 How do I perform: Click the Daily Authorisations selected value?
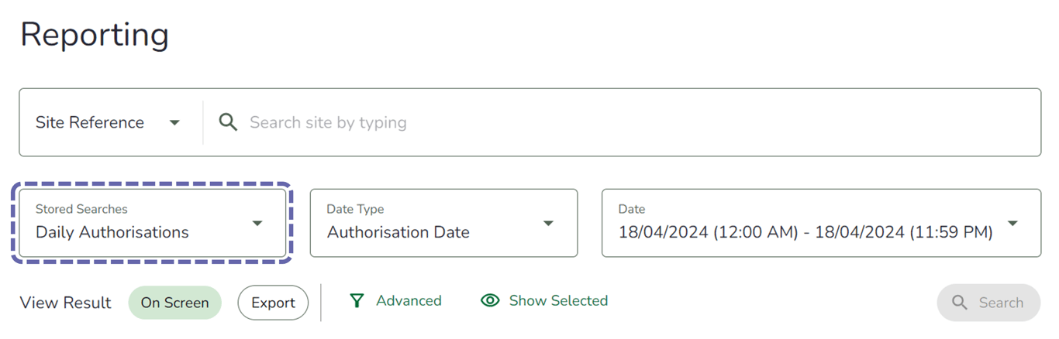tap(112, 232)
